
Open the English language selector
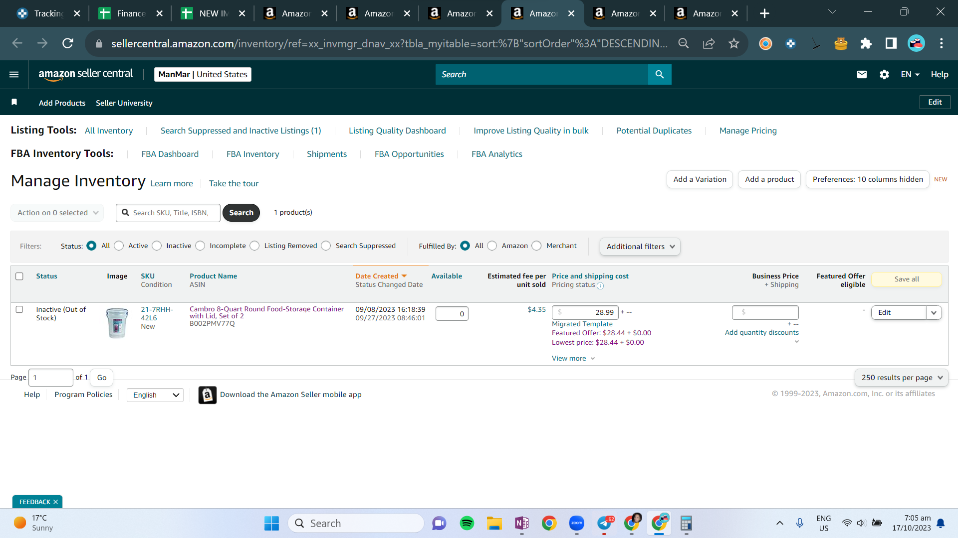point(155,395)
